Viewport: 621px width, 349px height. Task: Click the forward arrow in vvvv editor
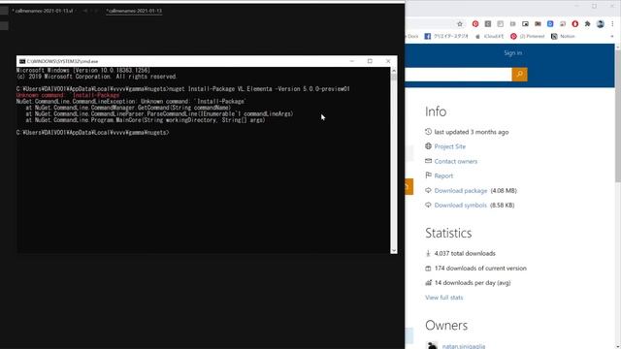(95, 11)
